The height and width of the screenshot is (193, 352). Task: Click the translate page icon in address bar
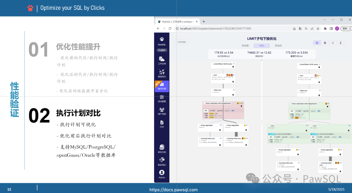300,29
